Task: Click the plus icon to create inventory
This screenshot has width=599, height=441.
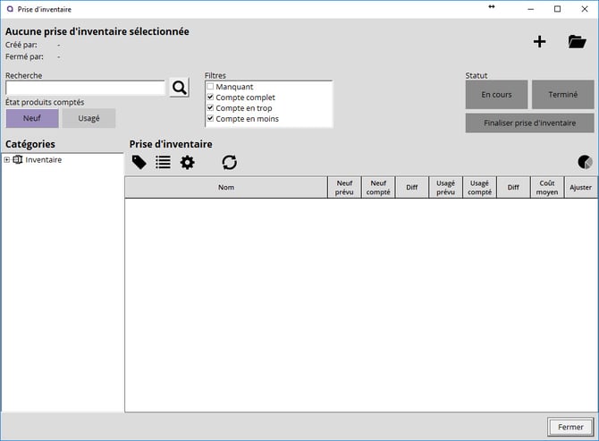Action: point(539,41)
